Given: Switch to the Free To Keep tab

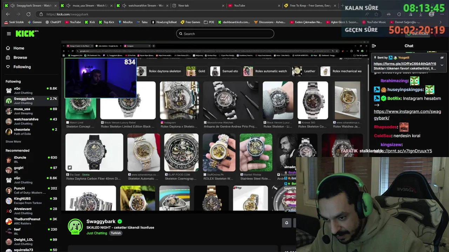Looking at the screenshot, I should coord(310,6).
